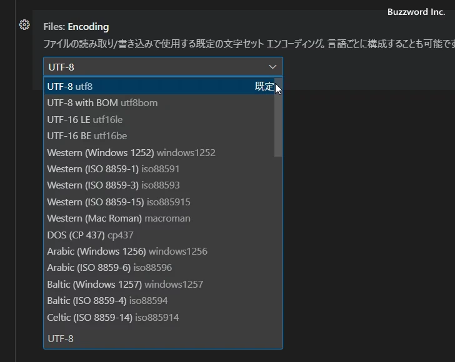Screen dimensions: 455x362
Task: Select Baltic (Windows 1257) encoding
Action: [x=125, y=284]
